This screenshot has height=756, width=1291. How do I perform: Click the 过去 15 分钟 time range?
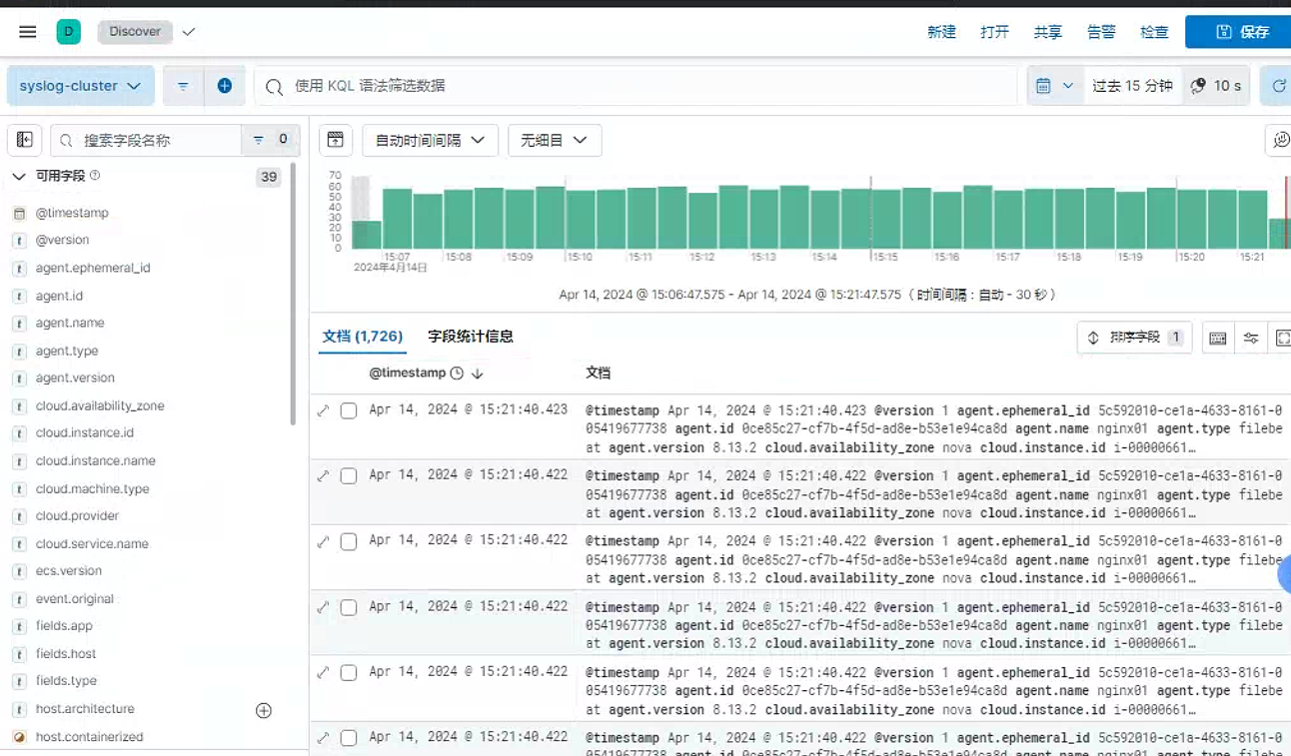(x=1132, y=86)
